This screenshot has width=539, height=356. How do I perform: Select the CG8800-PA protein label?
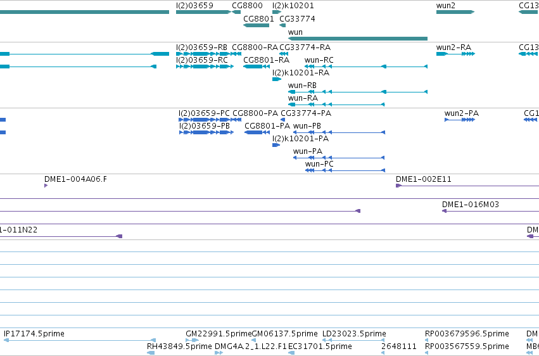[x=255, y=113]
